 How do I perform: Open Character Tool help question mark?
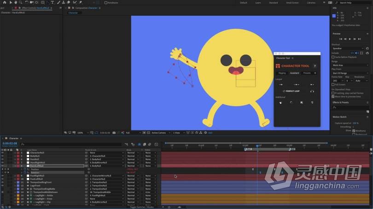click(315, 66)
